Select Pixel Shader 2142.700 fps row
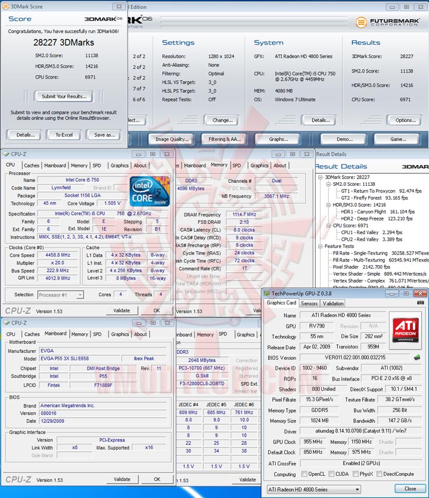Screen dimensions: 429x498 [x=361, y=267]
